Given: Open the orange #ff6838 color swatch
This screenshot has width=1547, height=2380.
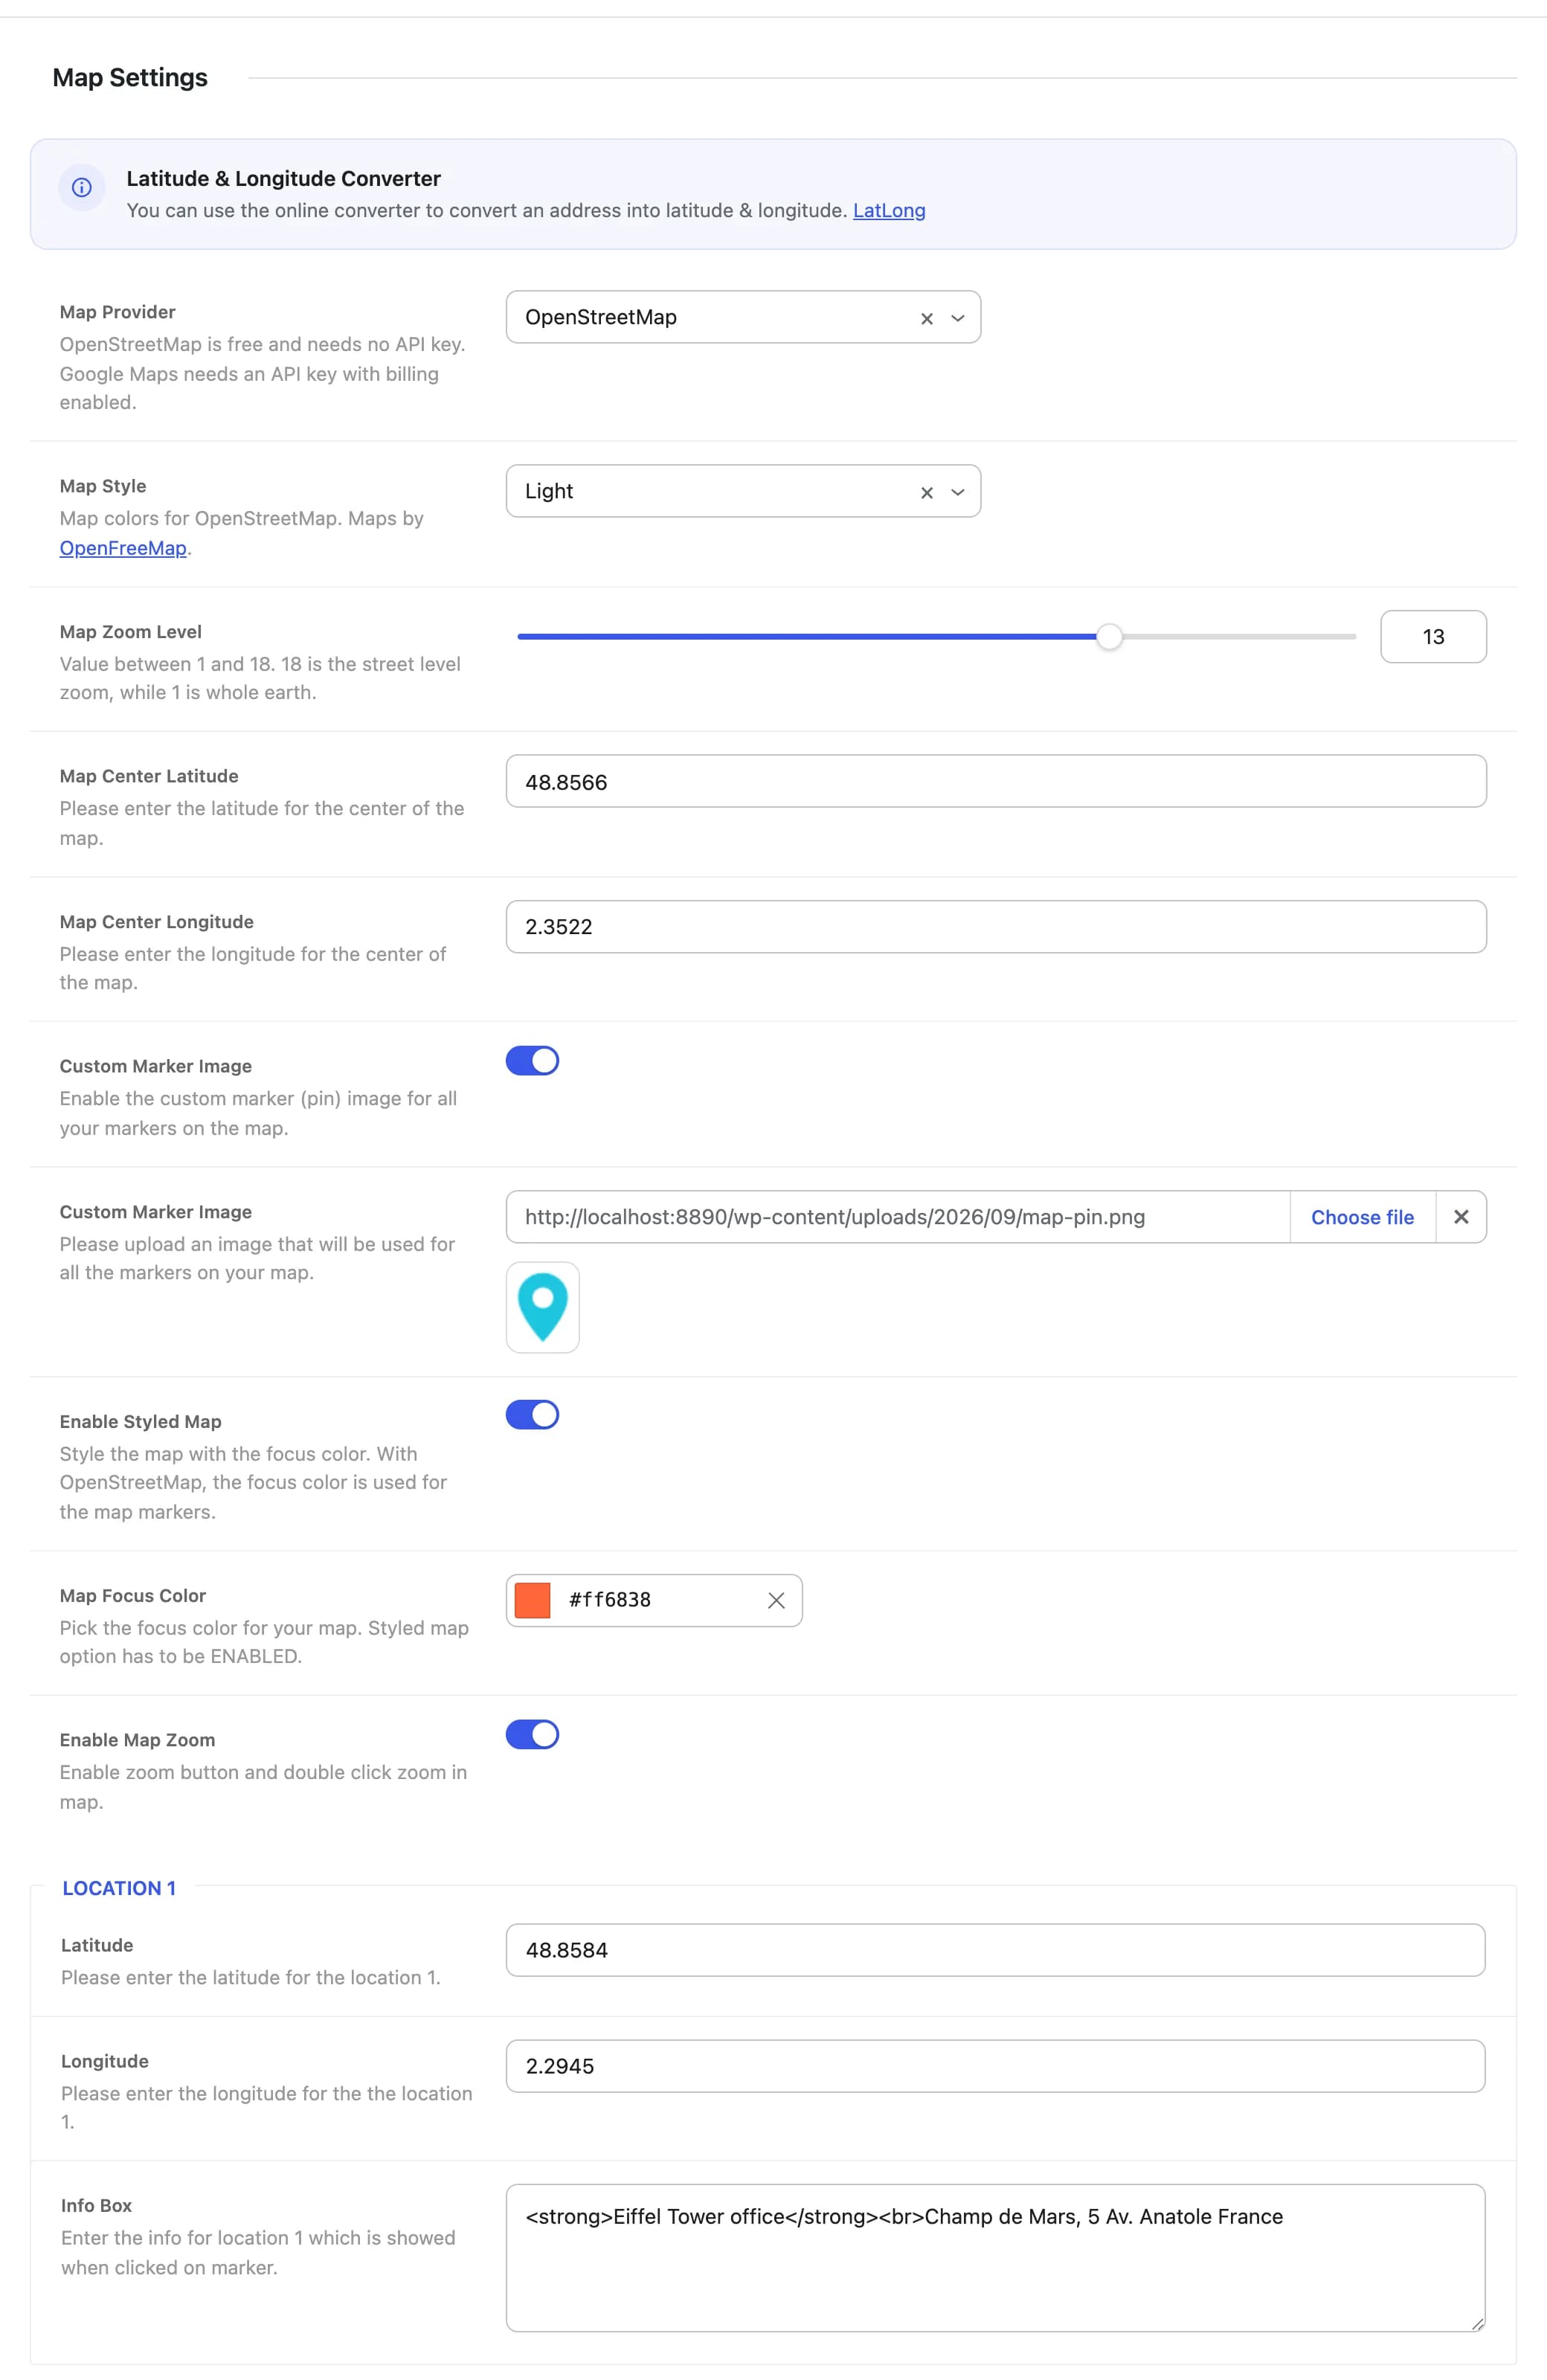Looking at the screenshot, I should coord(532,1600).
